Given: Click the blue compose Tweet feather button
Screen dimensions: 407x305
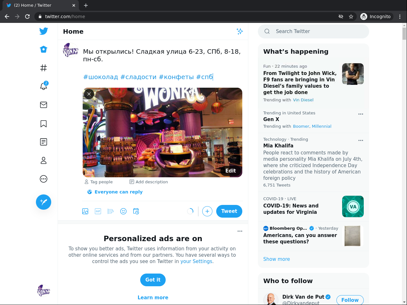Looking at the screenshot, I should (x=44, y=202).
